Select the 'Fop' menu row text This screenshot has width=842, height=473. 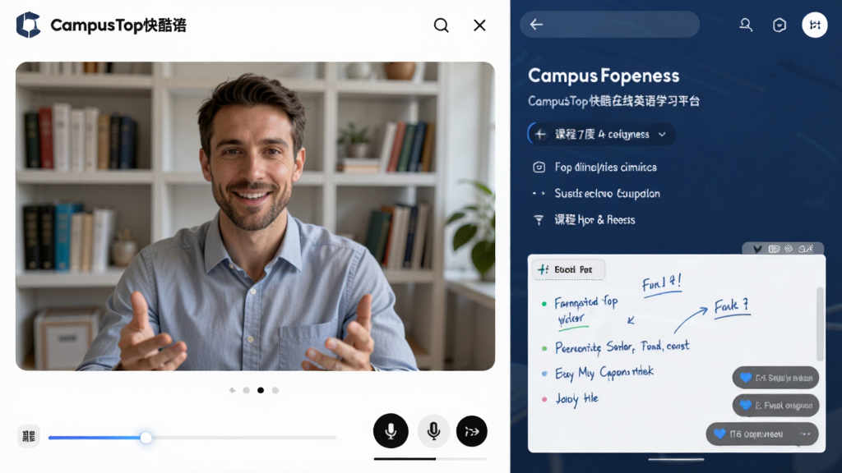pyautogui.click(x=606, y=168)
